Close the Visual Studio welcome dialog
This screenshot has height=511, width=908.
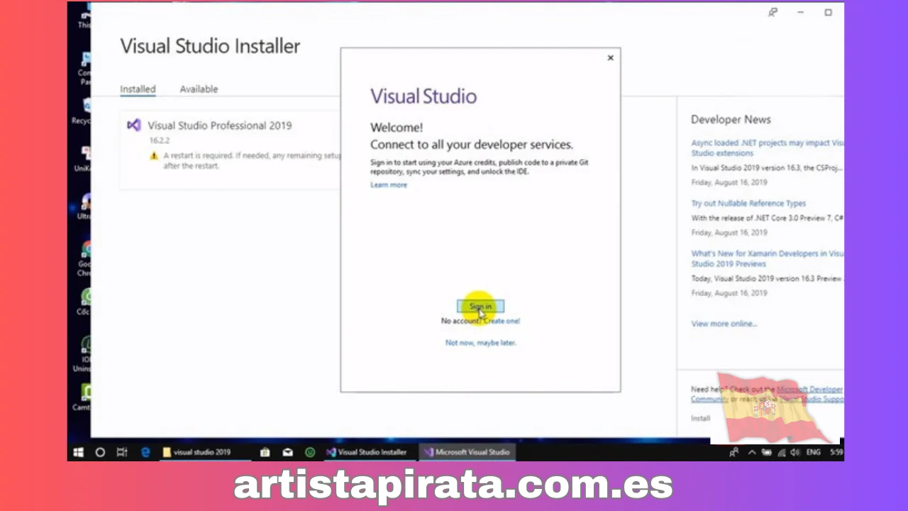610,58
